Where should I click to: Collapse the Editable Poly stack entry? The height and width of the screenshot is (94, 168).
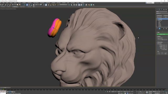point(157,20)
